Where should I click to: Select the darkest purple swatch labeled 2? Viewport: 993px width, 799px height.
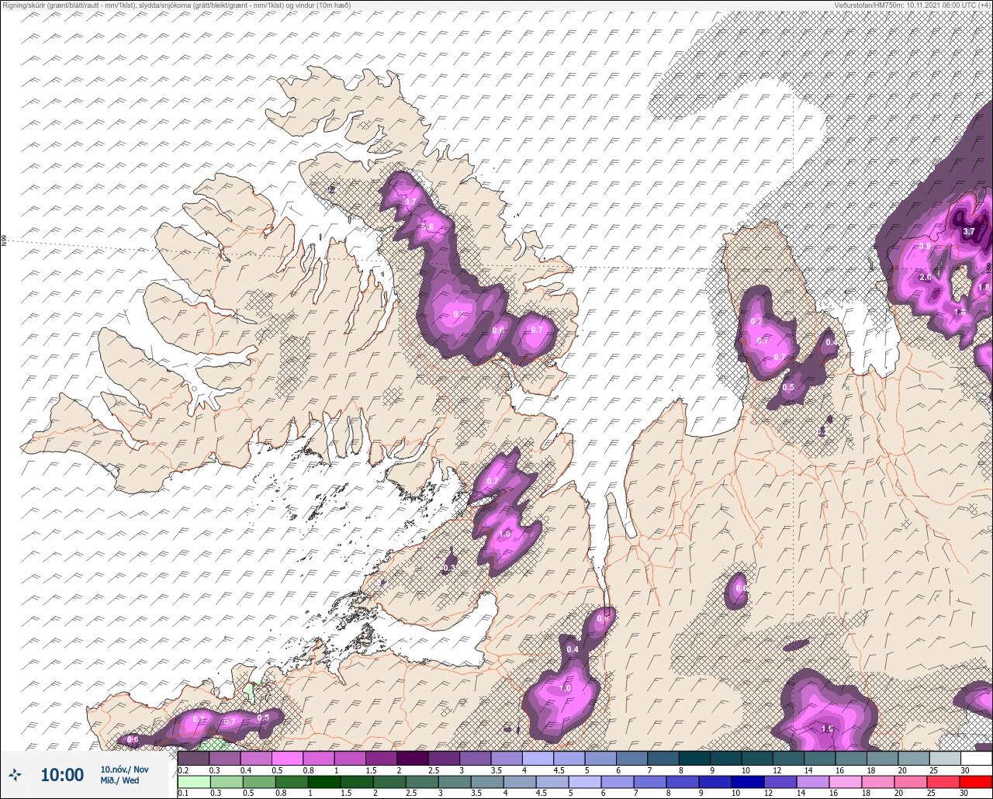pyautogui.click(x=413, y=758)
